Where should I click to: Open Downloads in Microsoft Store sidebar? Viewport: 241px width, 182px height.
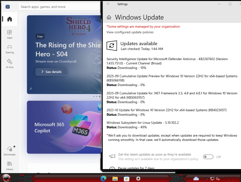[10, 151]
